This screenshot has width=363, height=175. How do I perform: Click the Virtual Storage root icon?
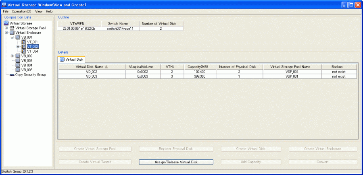6,23
